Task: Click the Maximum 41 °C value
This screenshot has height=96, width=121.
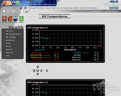Action: pyautogui.click(x=96, y=57)
